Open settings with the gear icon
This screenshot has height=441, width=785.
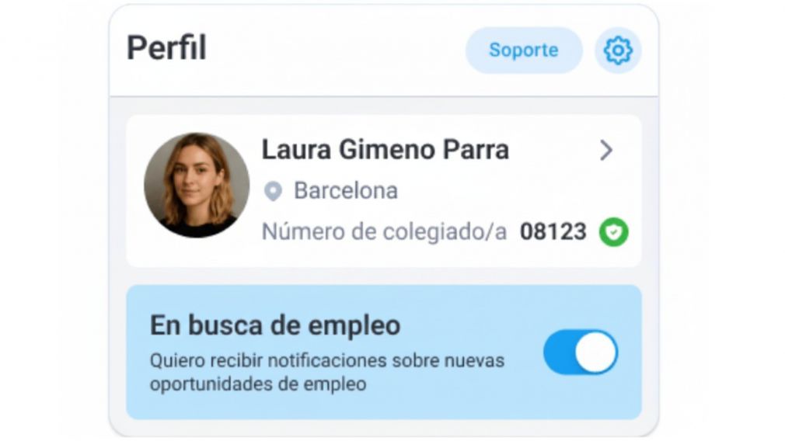(x=618, y=50)
